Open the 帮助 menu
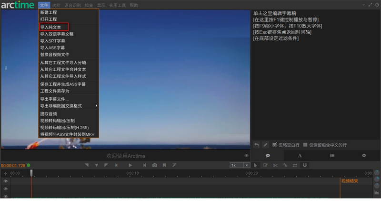 (x=134, y=5)
